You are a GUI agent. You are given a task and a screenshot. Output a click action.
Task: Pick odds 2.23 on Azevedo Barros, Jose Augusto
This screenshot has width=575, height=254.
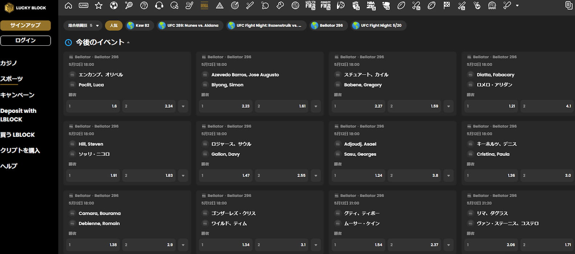(x=225, y=106)
